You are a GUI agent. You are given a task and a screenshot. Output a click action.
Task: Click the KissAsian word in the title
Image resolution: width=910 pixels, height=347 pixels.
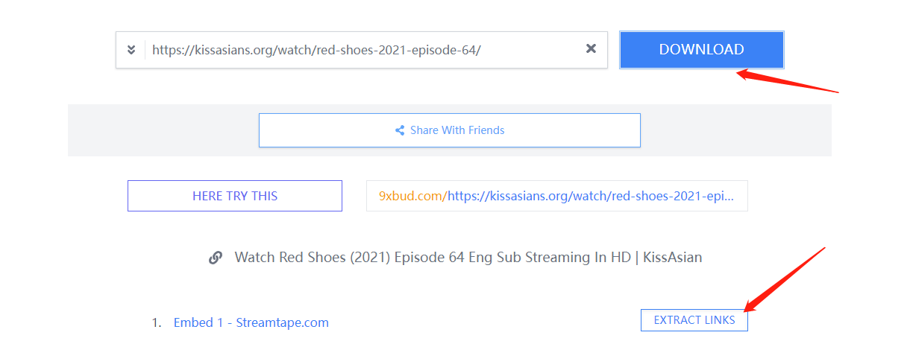coord(672,258)
